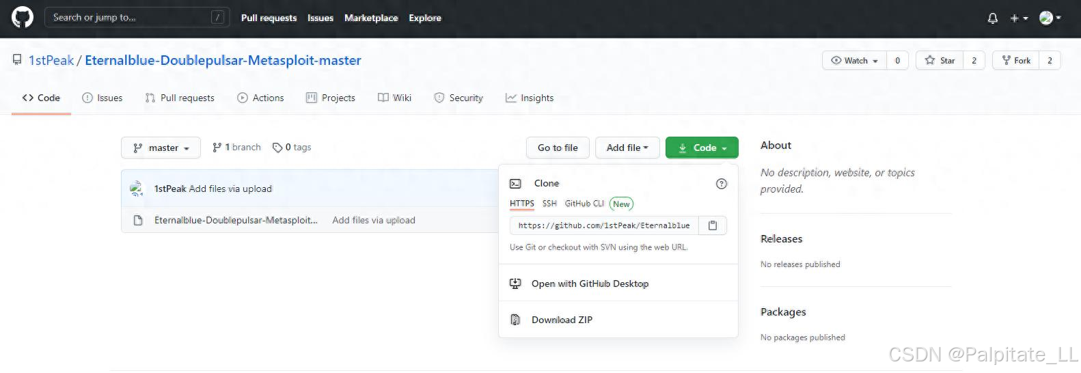Fork this repository
1081x373 pixels.
click(1016, 61)
